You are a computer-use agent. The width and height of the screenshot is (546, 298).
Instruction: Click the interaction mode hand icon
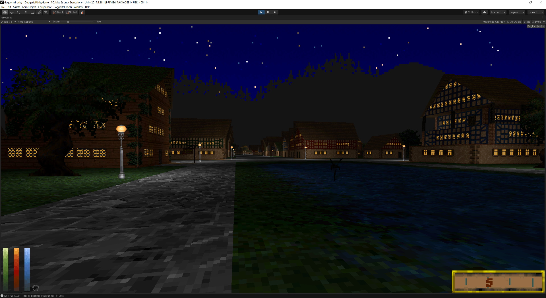click(x=35, y=288)
